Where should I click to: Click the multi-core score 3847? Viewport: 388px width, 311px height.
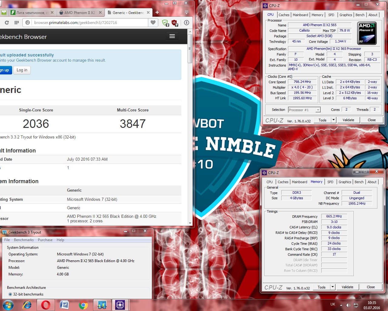pos(133,124)
